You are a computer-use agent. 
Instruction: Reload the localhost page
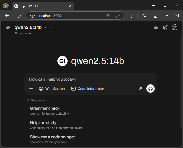19,16
